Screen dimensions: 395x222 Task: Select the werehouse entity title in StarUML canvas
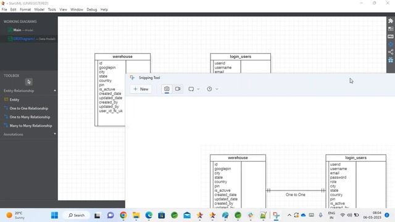[x=122, y=57]
